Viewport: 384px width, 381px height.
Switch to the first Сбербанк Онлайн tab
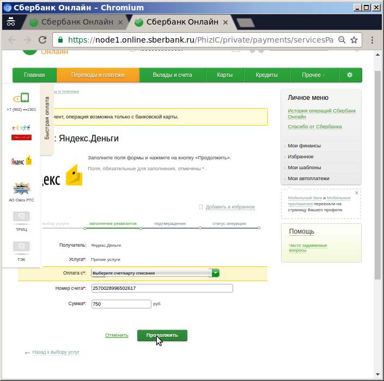point(76,22)
